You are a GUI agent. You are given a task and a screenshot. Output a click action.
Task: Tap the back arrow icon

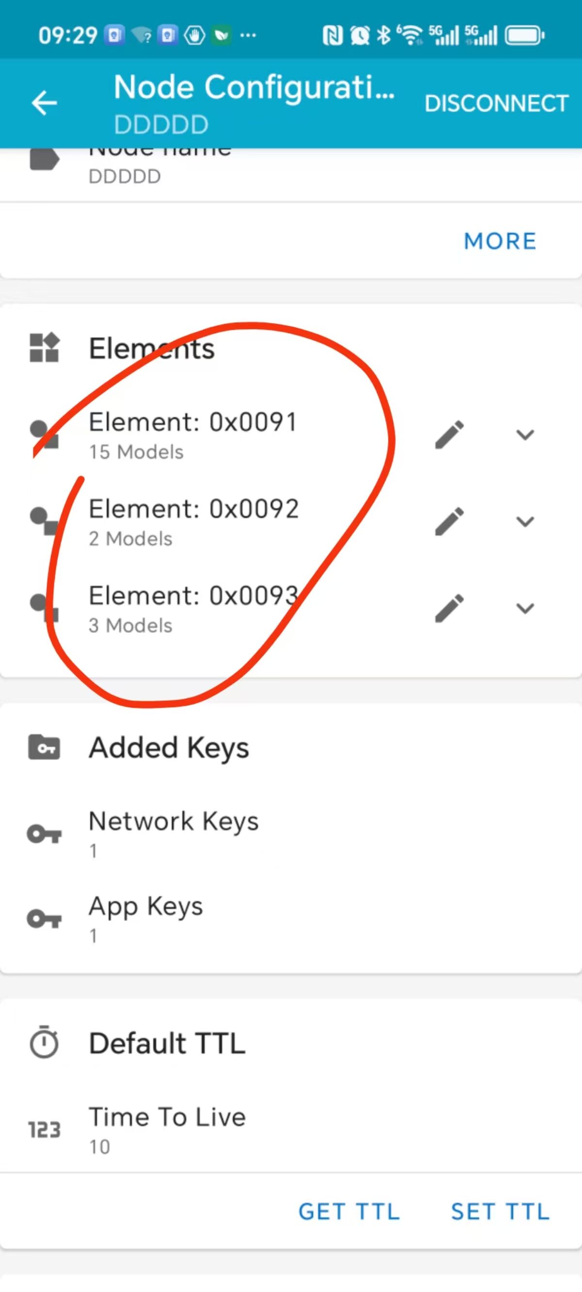point(45,103)
